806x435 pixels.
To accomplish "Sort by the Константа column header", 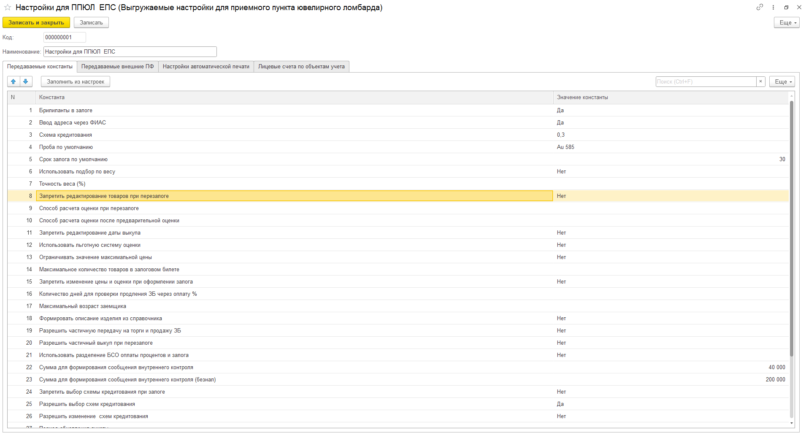I will [x=294, y=97].
